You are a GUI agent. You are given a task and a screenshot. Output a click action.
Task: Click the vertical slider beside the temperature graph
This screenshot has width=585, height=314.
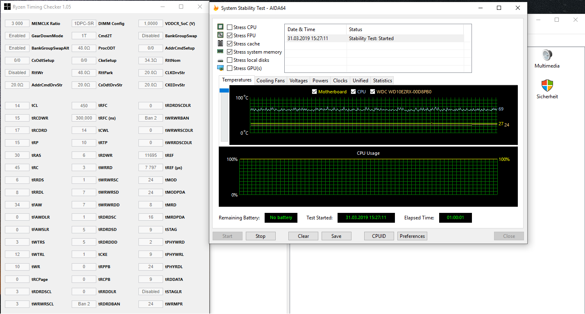(224, 115)
